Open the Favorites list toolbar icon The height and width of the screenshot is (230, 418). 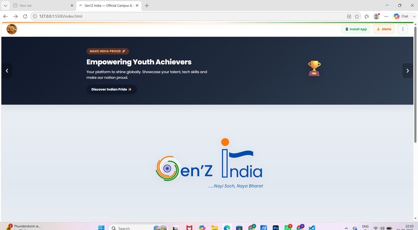(x=367, y=17)
